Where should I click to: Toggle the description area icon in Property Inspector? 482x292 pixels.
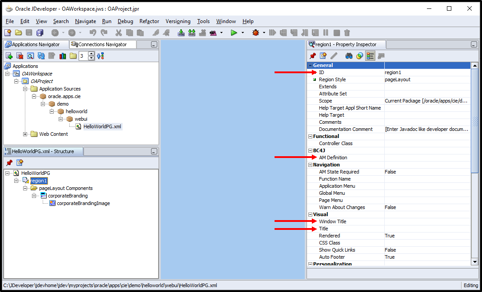point(381,55)
